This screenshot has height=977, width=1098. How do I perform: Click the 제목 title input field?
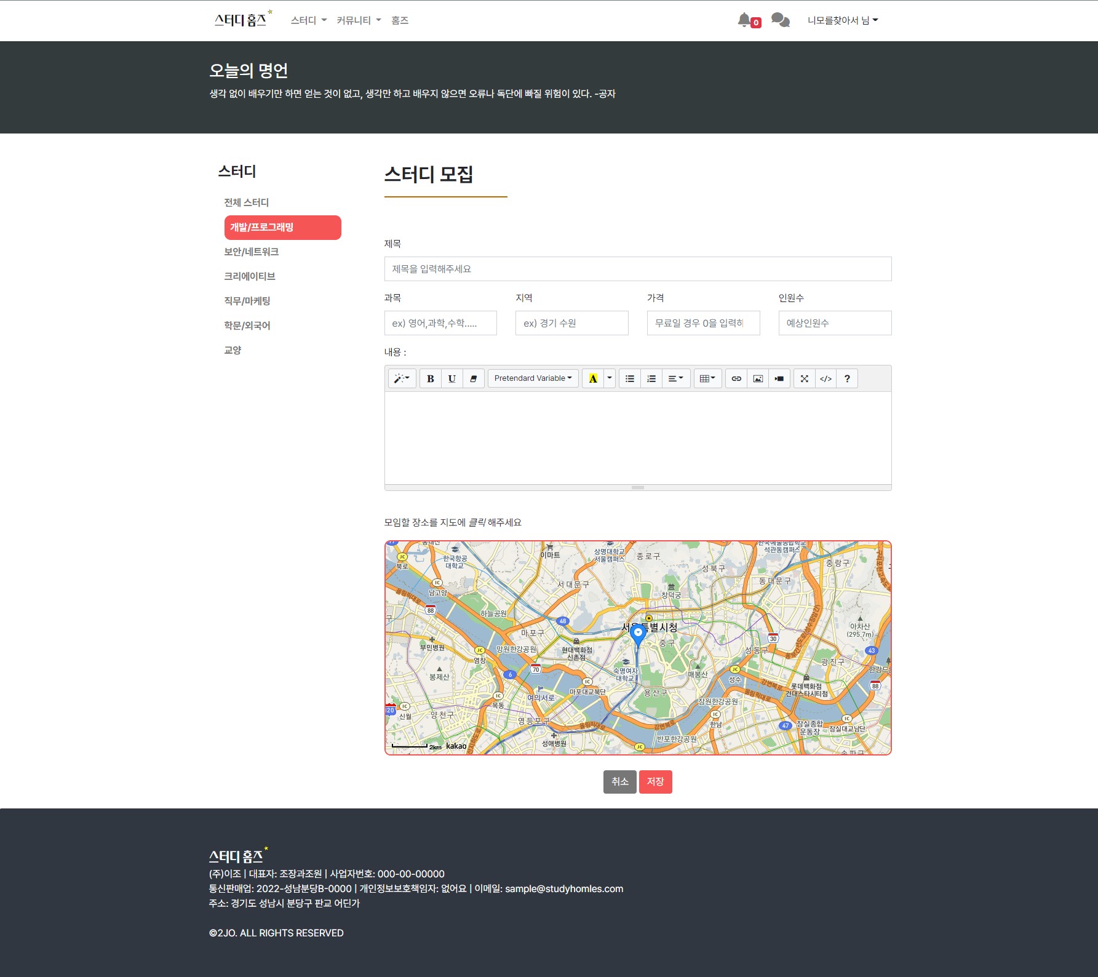(x=638, y=268)
